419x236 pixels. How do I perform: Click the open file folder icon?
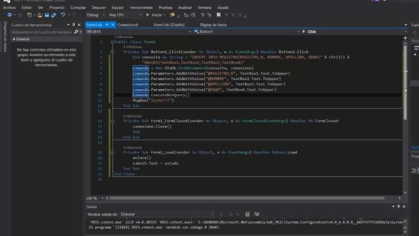40,15
